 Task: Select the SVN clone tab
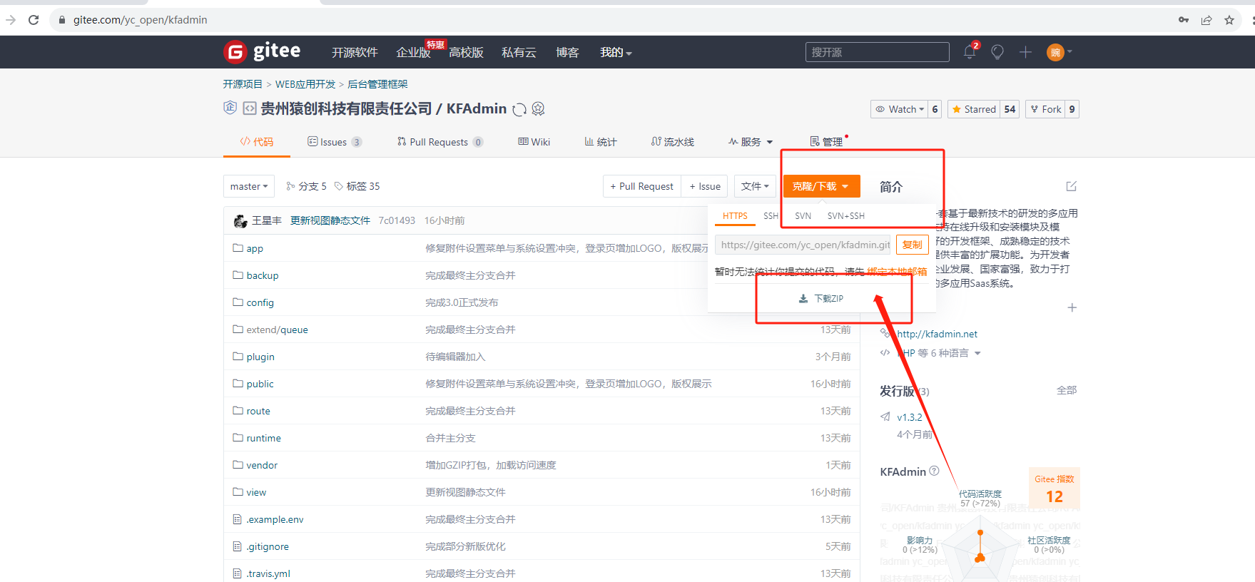point(803,216)
